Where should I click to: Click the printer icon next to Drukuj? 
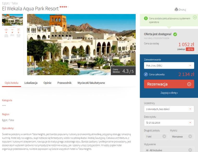point(176,9)
